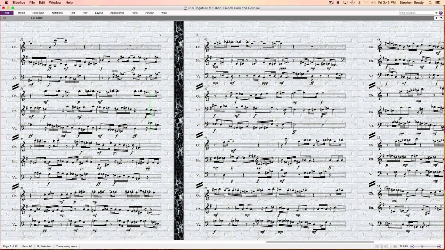Screen dimensions: 445x250
Task: Open Time Machine menu bar icon
Action: tap(352, 2)
